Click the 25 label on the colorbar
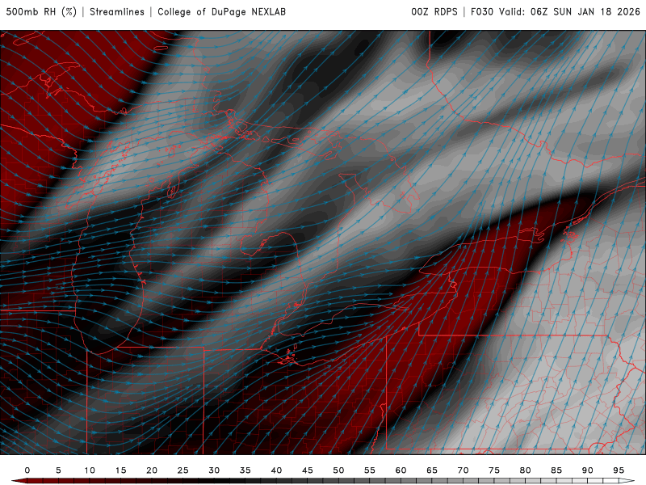646x485 pixels. click(x=182, y=470)
